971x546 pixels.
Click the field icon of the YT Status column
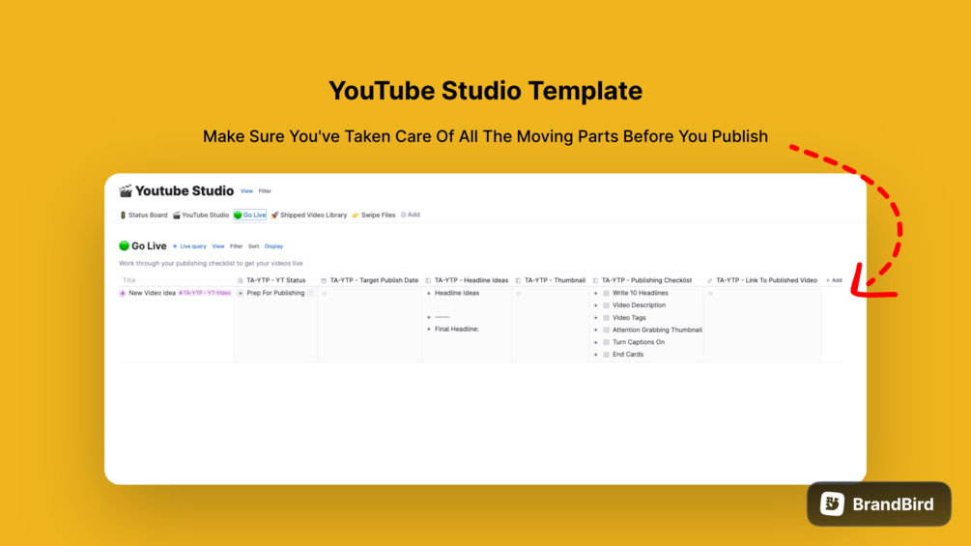click(x=241, y=280)
